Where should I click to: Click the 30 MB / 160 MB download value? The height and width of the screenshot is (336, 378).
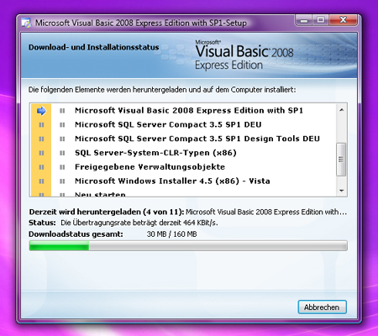pyautogui.click(x=171, y=234)
